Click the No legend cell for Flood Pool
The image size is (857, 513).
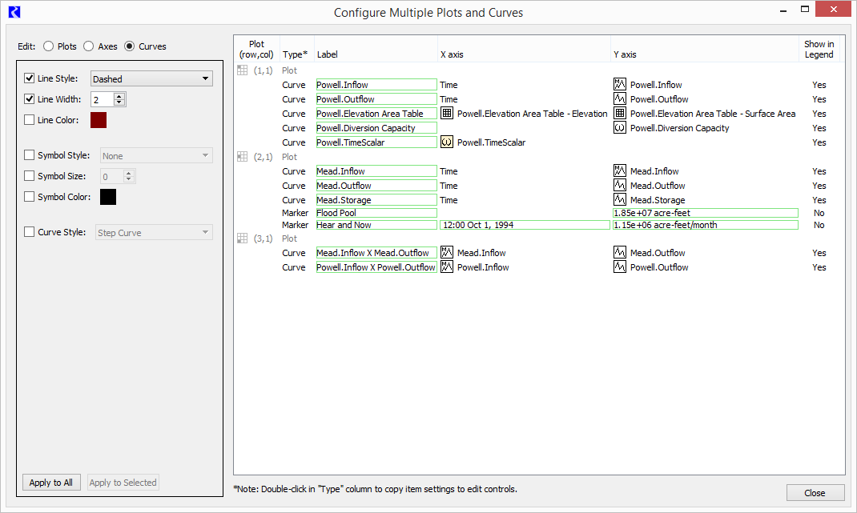[819, 213]
